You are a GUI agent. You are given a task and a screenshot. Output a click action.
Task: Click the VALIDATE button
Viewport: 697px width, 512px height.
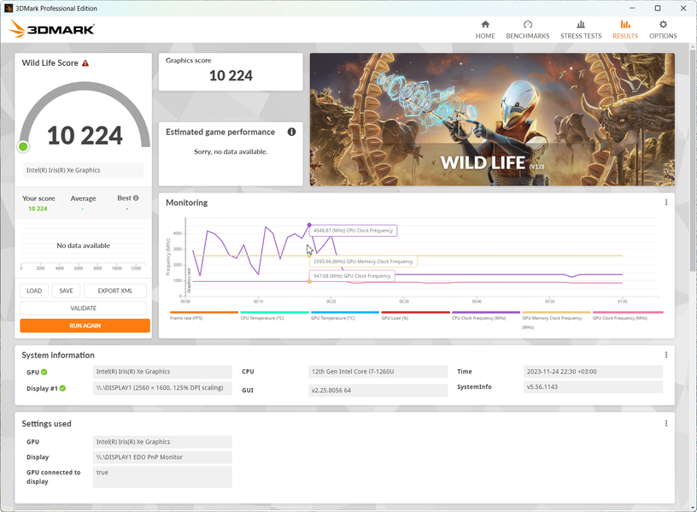[83, 308]
